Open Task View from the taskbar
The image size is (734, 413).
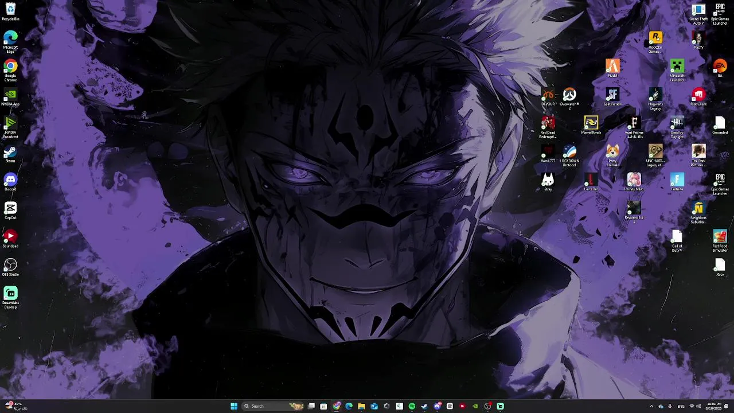(311, 406)
